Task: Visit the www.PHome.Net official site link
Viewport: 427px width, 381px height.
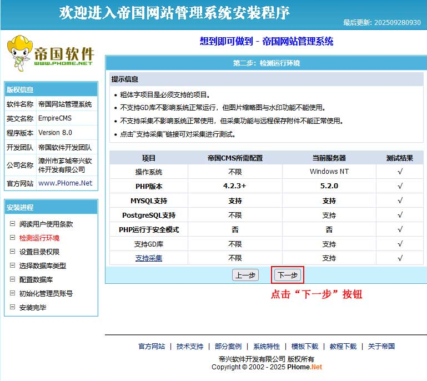Action: pyautogui.click(x=65, y=183)
